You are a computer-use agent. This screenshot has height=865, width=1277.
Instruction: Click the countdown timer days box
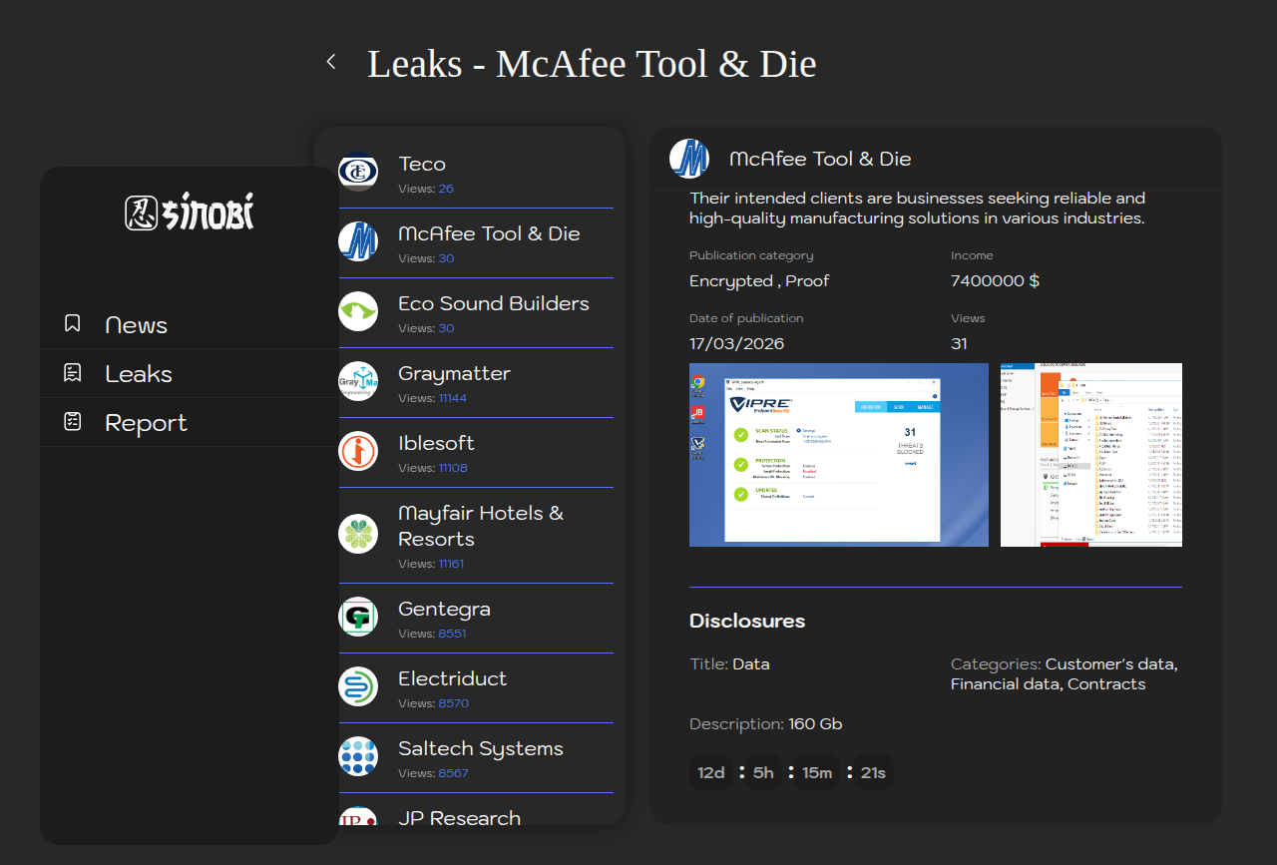click(711, 772)
